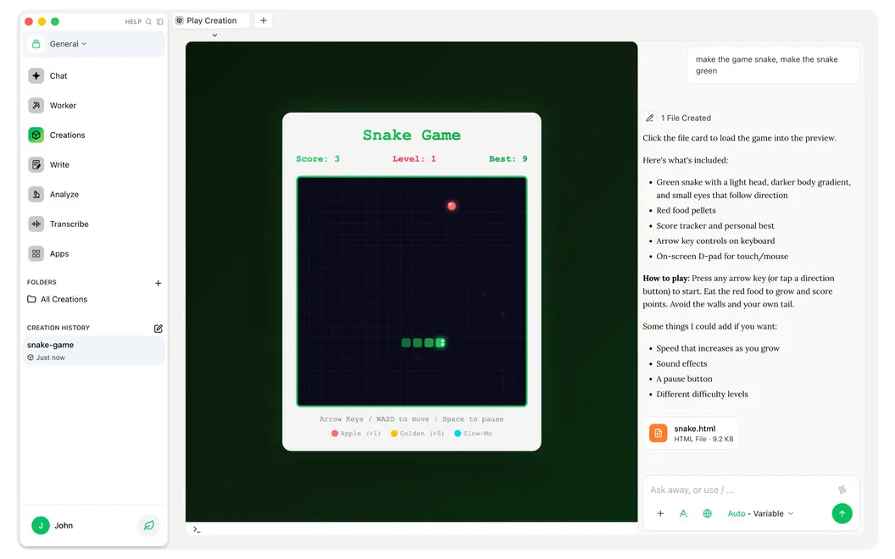Image resolution: width=895 pixels, height=559 pixels.
Task: Select snake-game in creation history
Action: [x=94, y=351]
